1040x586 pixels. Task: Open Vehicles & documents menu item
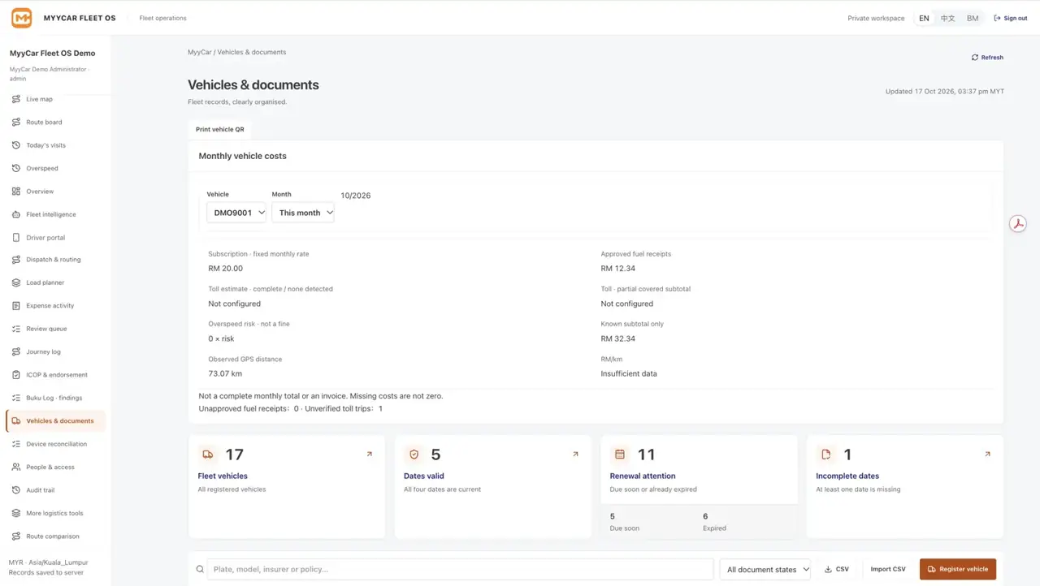55,421
